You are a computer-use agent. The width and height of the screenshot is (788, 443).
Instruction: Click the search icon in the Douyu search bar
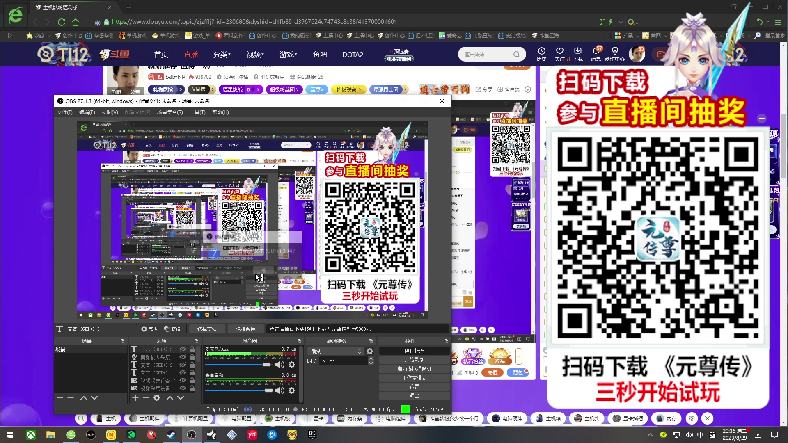pos(516,54)
